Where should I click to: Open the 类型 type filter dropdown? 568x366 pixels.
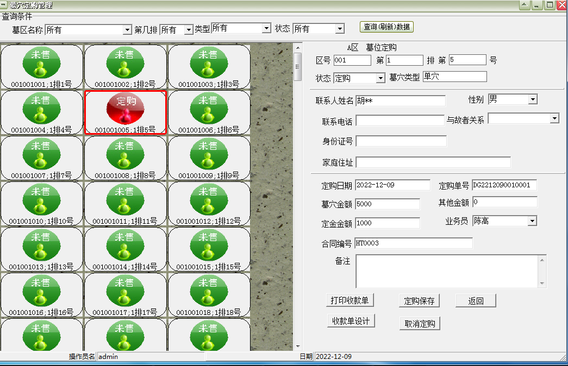266,28
